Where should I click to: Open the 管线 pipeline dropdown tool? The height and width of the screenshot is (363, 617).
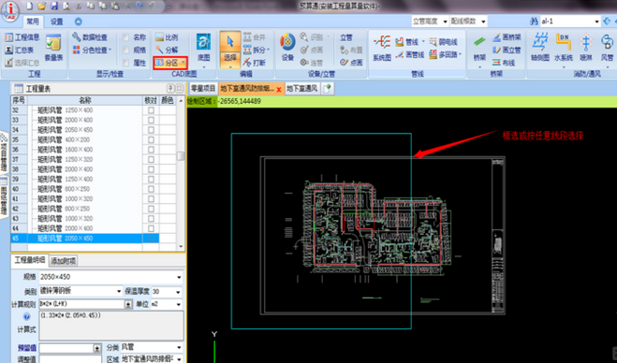[410, 42]
